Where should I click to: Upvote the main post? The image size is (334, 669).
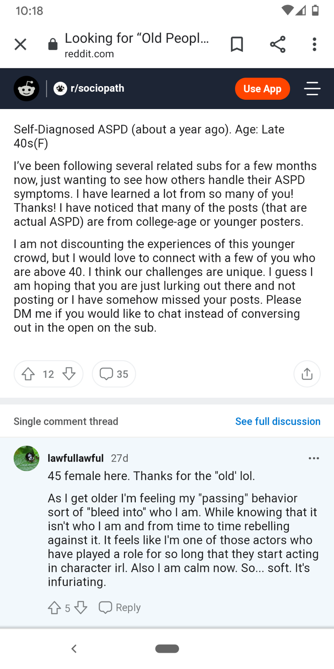28,374
